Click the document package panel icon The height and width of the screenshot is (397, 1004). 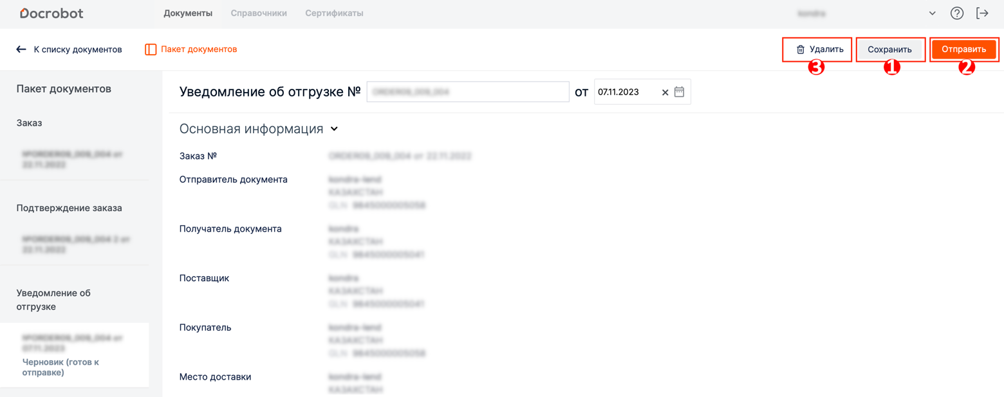(x=151, y=50)
